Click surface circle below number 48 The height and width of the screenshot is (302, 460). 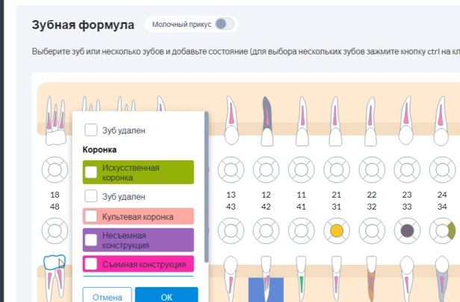(x=55, y=230)
